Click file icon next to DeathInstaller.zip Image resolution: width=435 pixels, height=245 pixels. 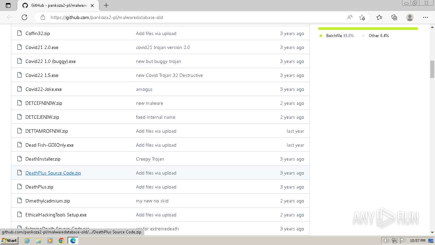(x=19, y=159)
